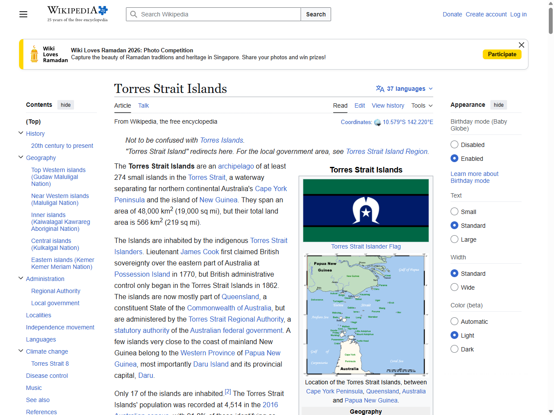This screenshot has height=415, width=554.
Task: Enable Dark color mode
Action: [454, 349]
